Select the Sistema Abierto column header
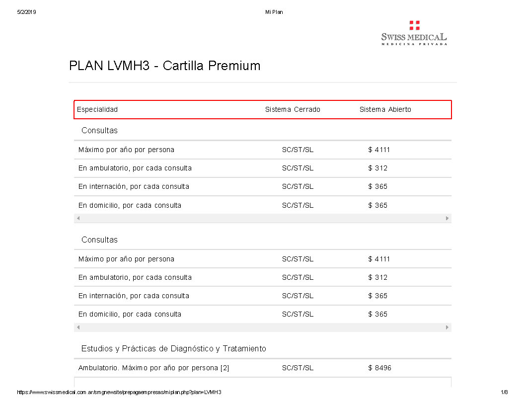Viewport: 525px width, 406px height. coord(385,110)
